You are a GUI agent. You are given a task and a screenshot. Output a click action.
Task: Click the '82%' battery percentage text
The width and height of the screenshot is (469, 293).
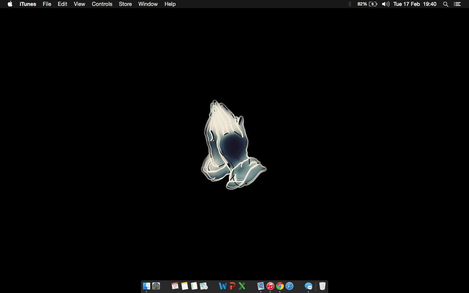[x=362, y=4]
